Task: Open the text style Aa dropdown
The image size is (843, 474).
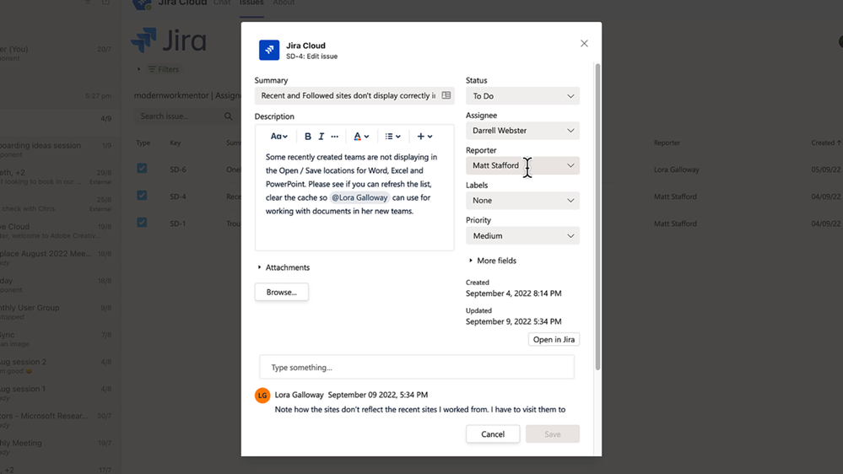Action: [278, 137]
